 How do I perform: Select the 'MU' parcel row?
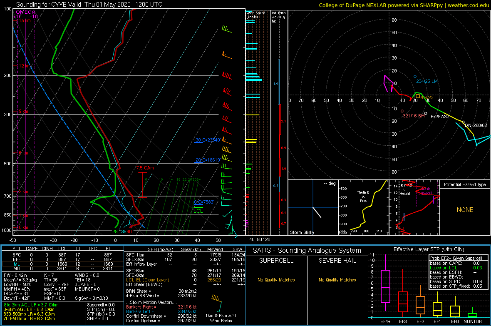coord(63,269)
